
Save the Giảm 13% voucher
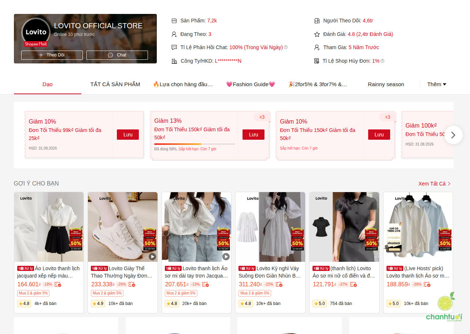click(253, 135)
